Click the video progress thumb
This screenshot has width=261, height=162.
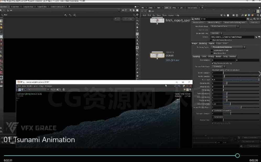(237, 155)
